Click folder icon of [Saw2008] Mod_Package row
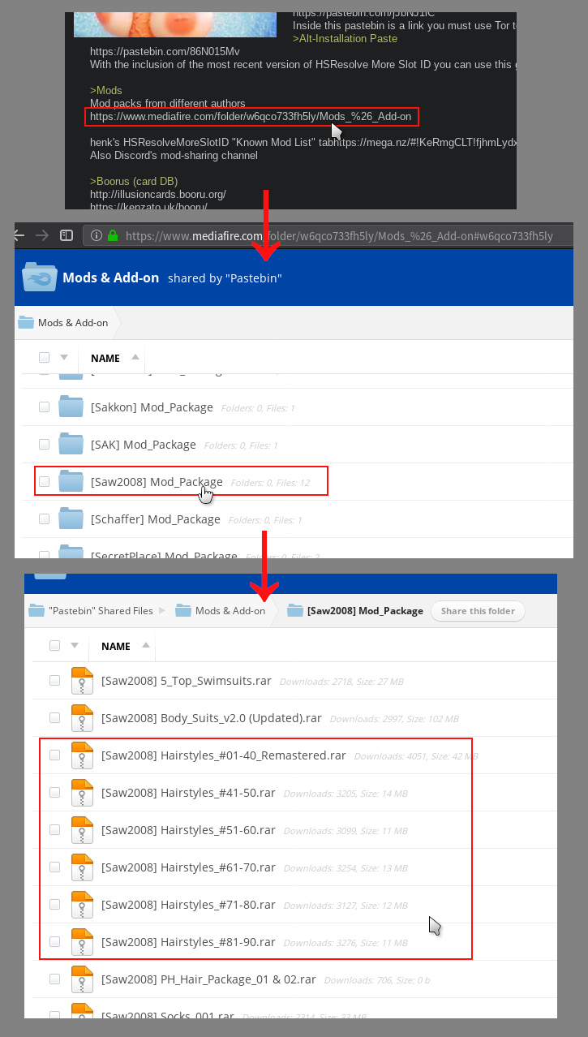The image size is (588, 1037). (x=71, y=481)
